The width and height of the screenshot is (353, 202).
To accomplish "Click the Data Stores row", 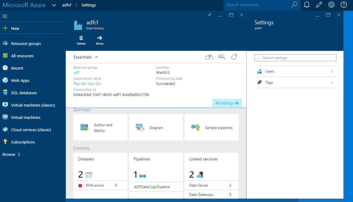I will (x=211, y=185).
